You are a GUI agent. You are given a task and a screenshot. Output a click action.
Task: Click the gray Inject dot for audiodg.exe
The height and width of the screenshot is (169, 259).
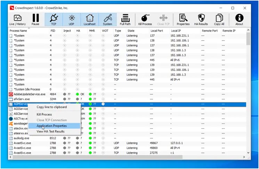65,138
